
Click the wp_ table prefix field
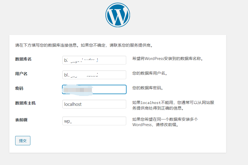click(94, 121)
